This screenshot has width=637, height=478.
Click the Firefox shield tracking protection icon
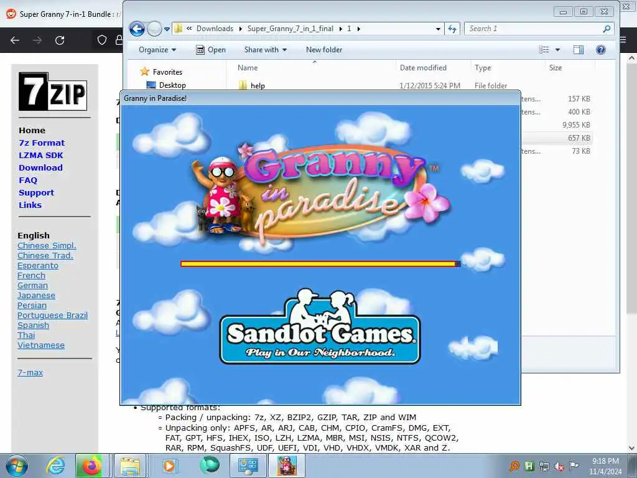[102, 40]
